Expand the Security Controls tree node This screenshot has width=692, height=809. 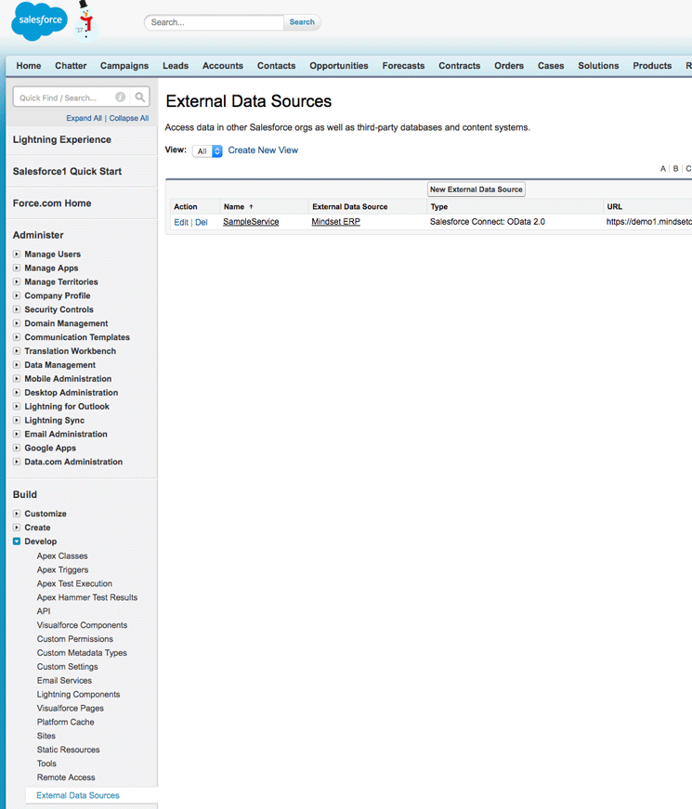[x=17, y=310]
